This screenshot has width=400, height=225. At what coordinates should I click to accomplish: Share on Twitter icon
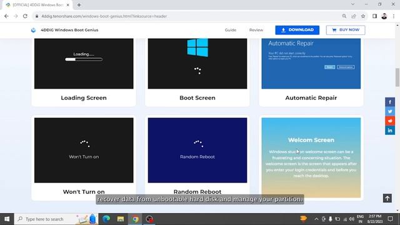tap(390, 111)
